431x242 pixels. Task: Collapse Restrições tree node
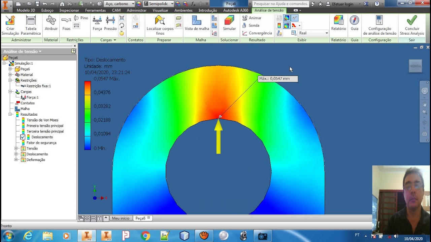coord(10,80)
